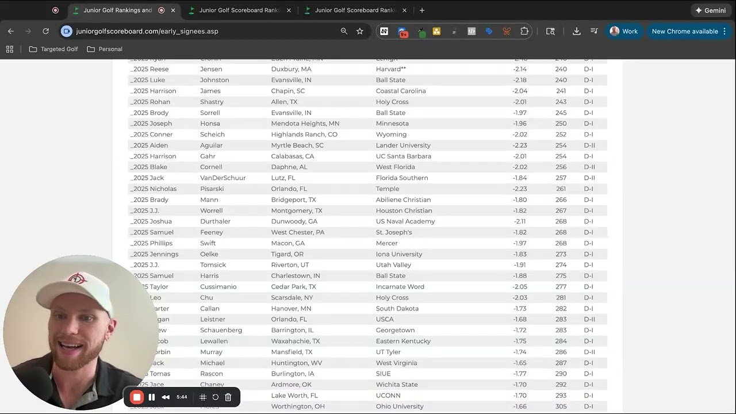Click Ohio University college cell
The height and width of the screenshot is (414, 736).
click(400, 407)
